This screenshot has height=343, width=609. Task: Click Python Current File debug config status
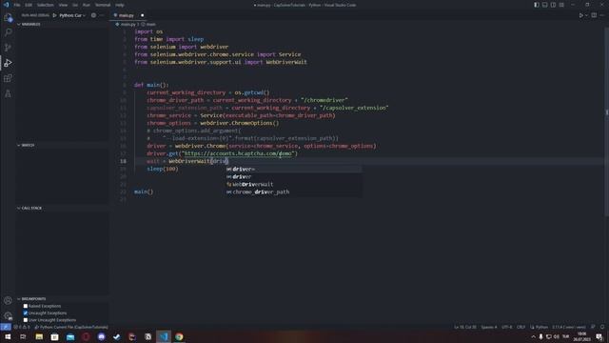pyautogui.click(x=71, y=327)
